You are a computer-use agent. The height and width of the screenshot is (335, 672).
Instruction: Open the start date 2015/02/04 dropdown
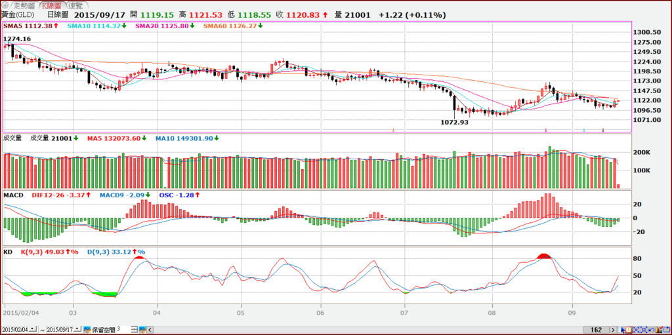(x=32, y=329)
